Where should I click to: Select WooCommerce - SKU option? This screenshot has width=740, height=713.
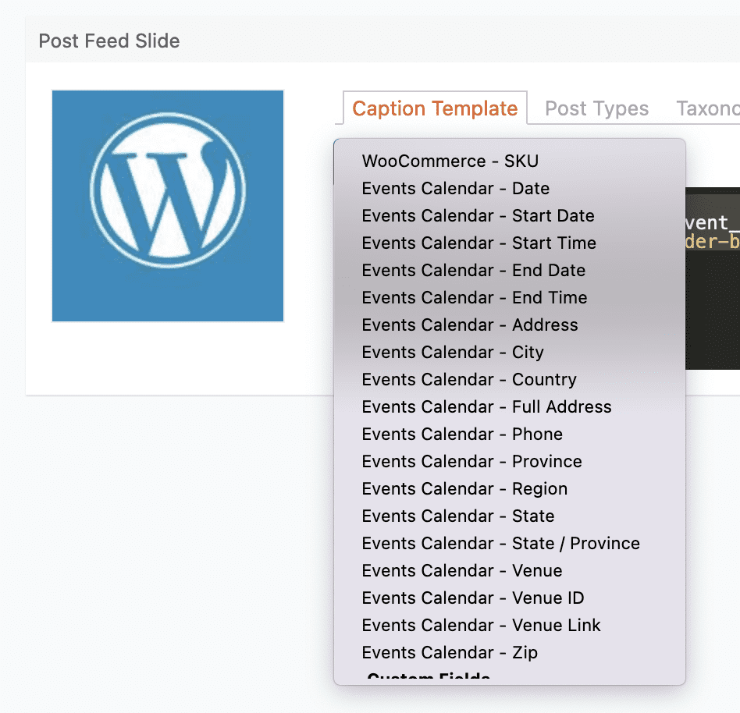[x=509, y=161]
